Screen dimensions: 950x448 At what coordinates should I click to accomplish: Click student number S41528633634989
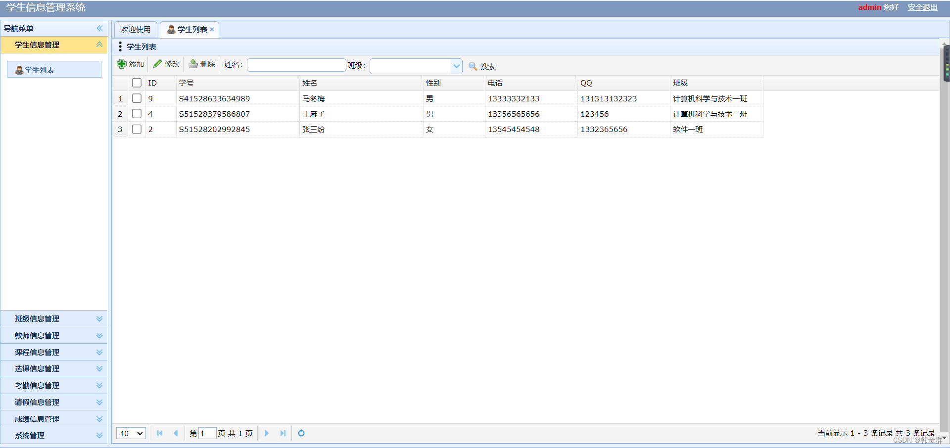(214, 98)
